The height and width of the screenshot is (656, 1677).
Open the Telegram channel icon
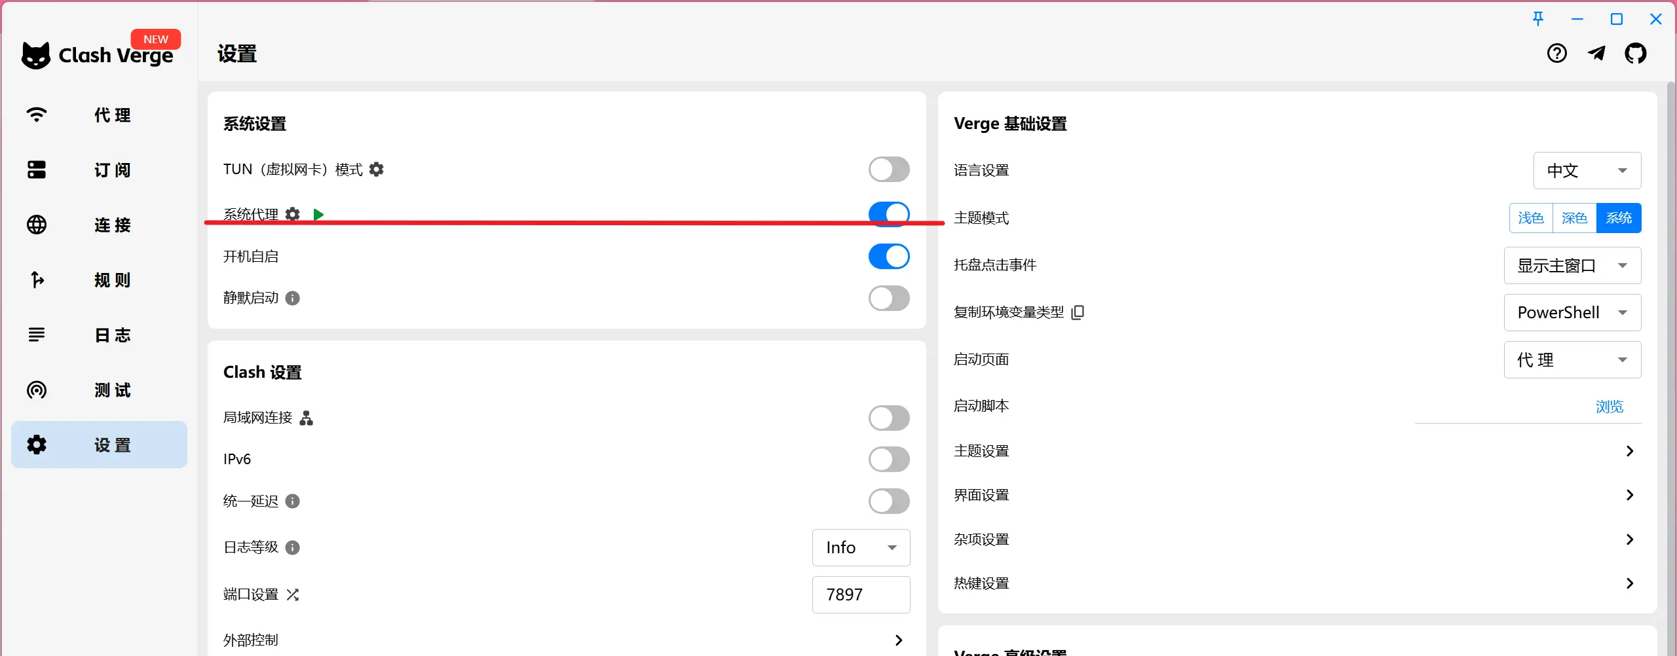coord(1596,54)
